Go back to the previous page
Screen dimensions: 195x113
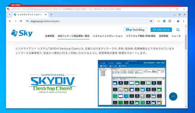click(x=10, y=21)
